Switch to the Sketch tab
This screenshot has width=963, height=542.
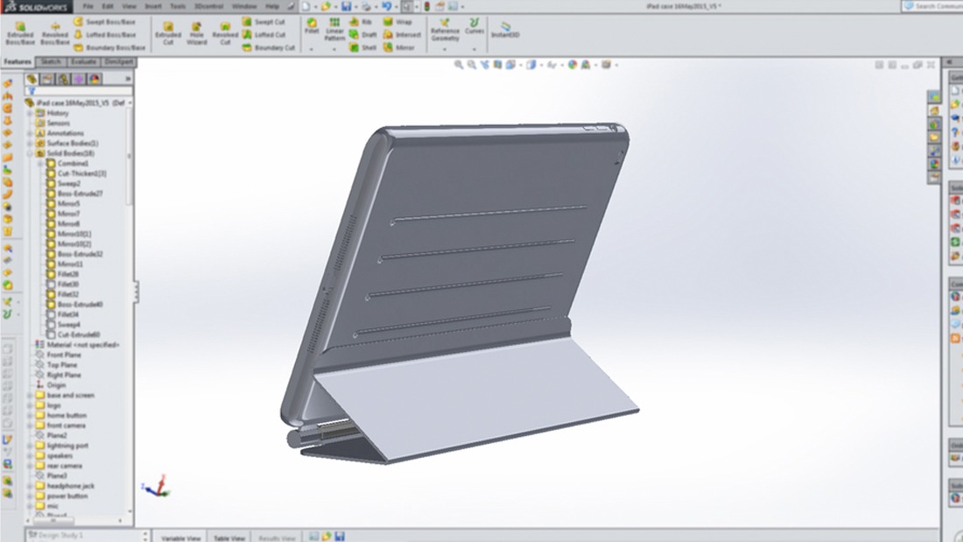50,61
